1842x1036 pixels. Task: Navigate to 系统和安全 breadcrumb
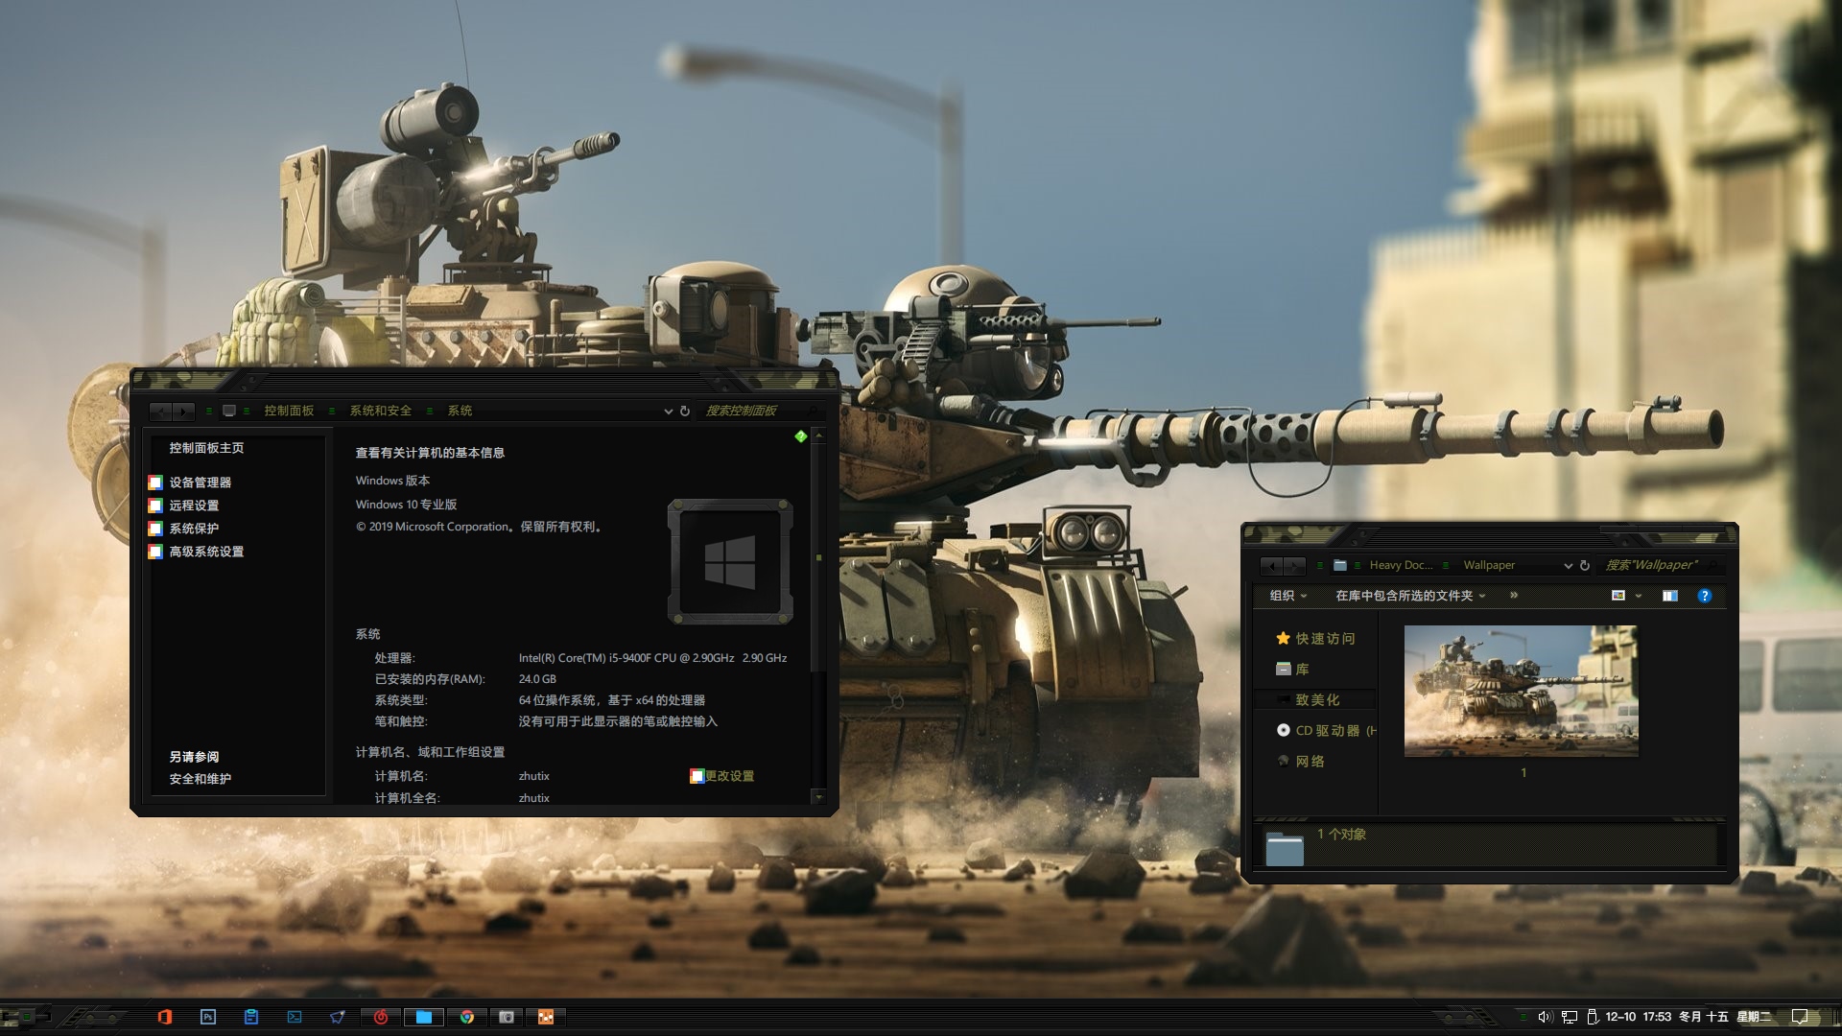point(380,411)
